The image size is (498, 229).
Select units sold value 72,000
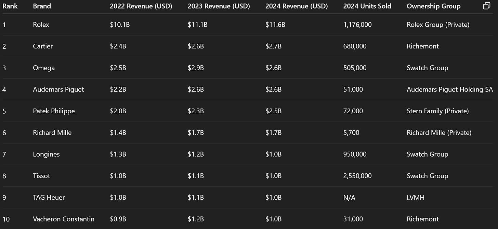click(353, 111)
